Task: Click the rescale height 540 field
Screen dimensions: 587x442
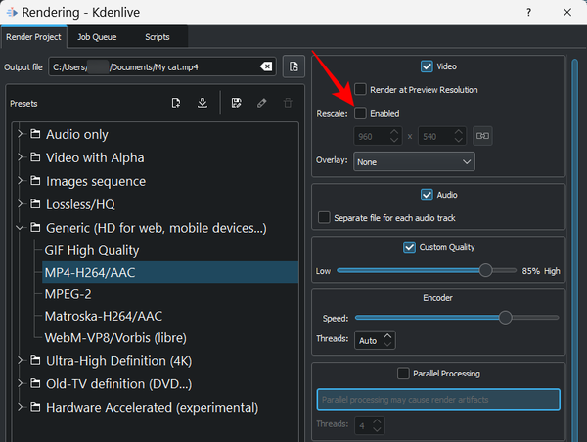Action: click(442, 136)
